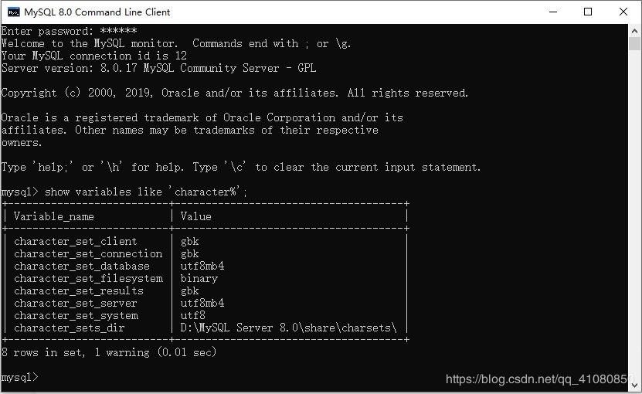Image resolution: width=642 pixels, height=394 pixels.
Task: Click the character_set_filesystem entry
Action: [x=88, y=279]
